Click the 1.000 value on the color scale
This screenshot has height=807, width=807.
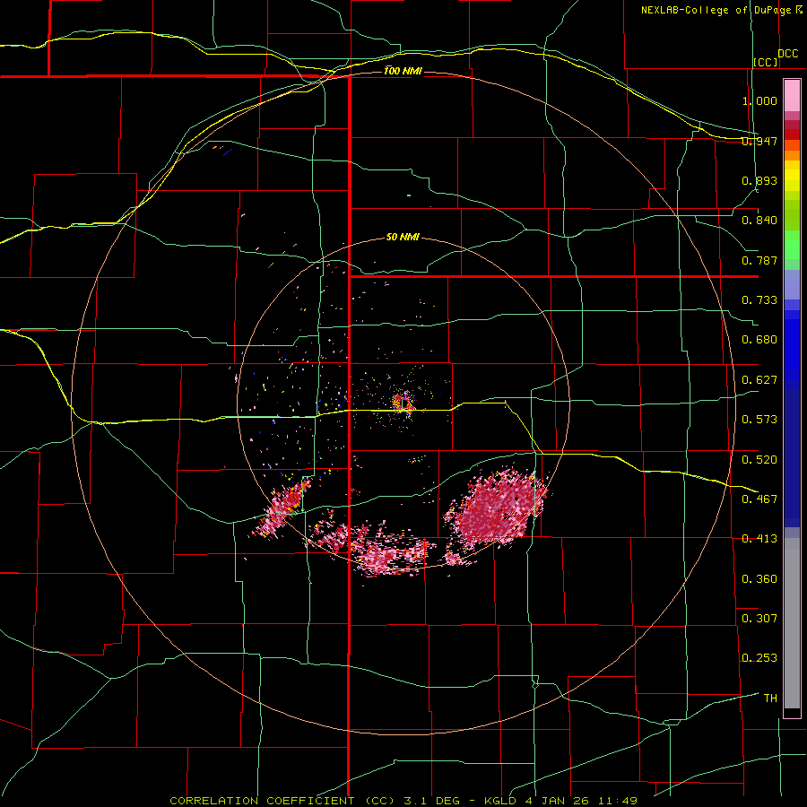(x=759, y=100)
